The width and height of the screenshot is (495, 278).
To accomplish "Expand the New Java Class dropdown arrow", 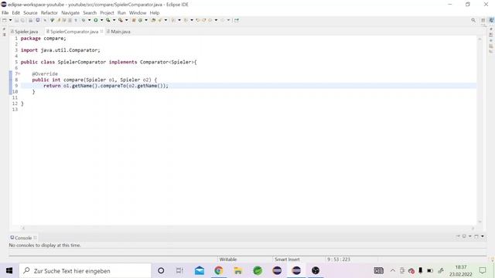I will 146,20.
